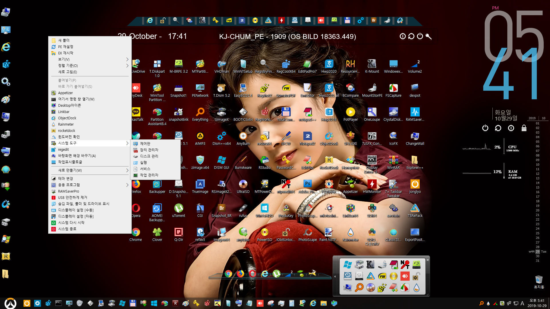Open the VHDman desktop shortcut

(221, 66)
